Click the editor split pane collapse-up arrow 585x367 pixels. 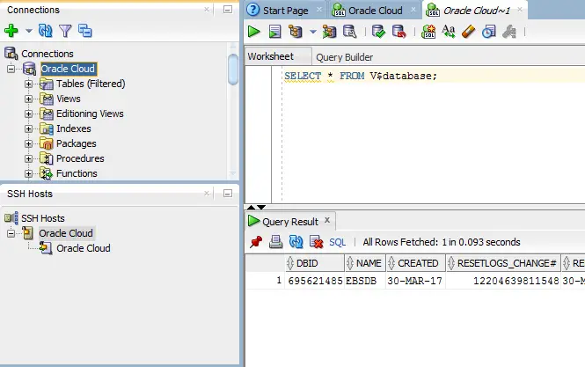tap(251, 207)
